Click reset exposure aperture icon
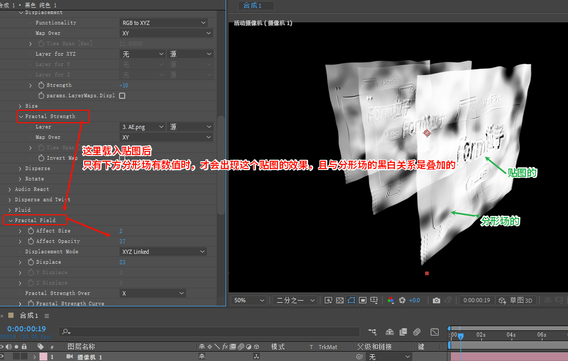The image size is (568, 361). tap(402, 300)
